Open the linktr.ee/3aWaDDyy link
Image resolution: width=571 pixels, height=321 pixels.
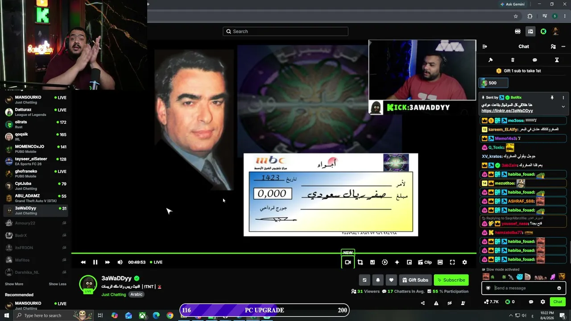point(507,111)
